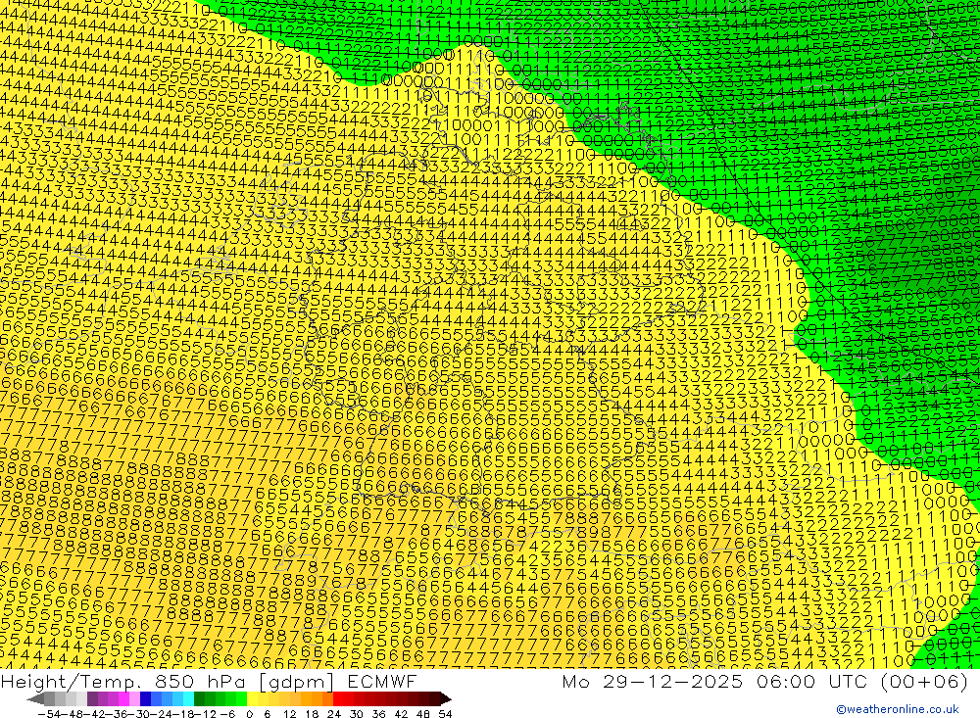Pick the dark green swatch above the -12 label
This screenshot has width=980, height=718.
199,699
